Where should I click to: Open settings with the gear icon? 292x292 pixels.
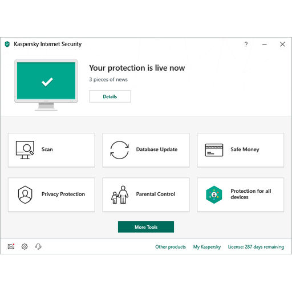tap(25, 246)
